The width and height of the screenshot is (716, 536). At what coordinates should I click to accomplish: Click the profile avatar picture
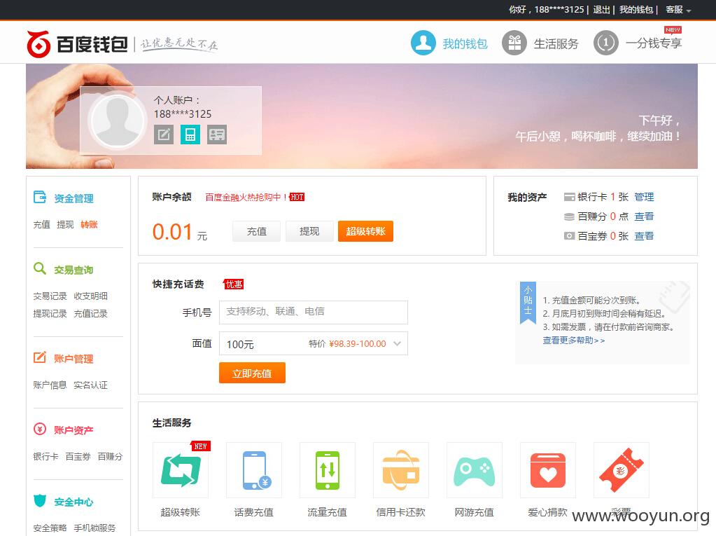click(118, 121)
